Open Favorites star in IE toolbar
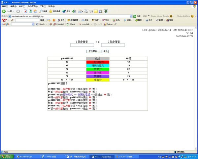This screenshot has width=198, height=159. point(55,11)
